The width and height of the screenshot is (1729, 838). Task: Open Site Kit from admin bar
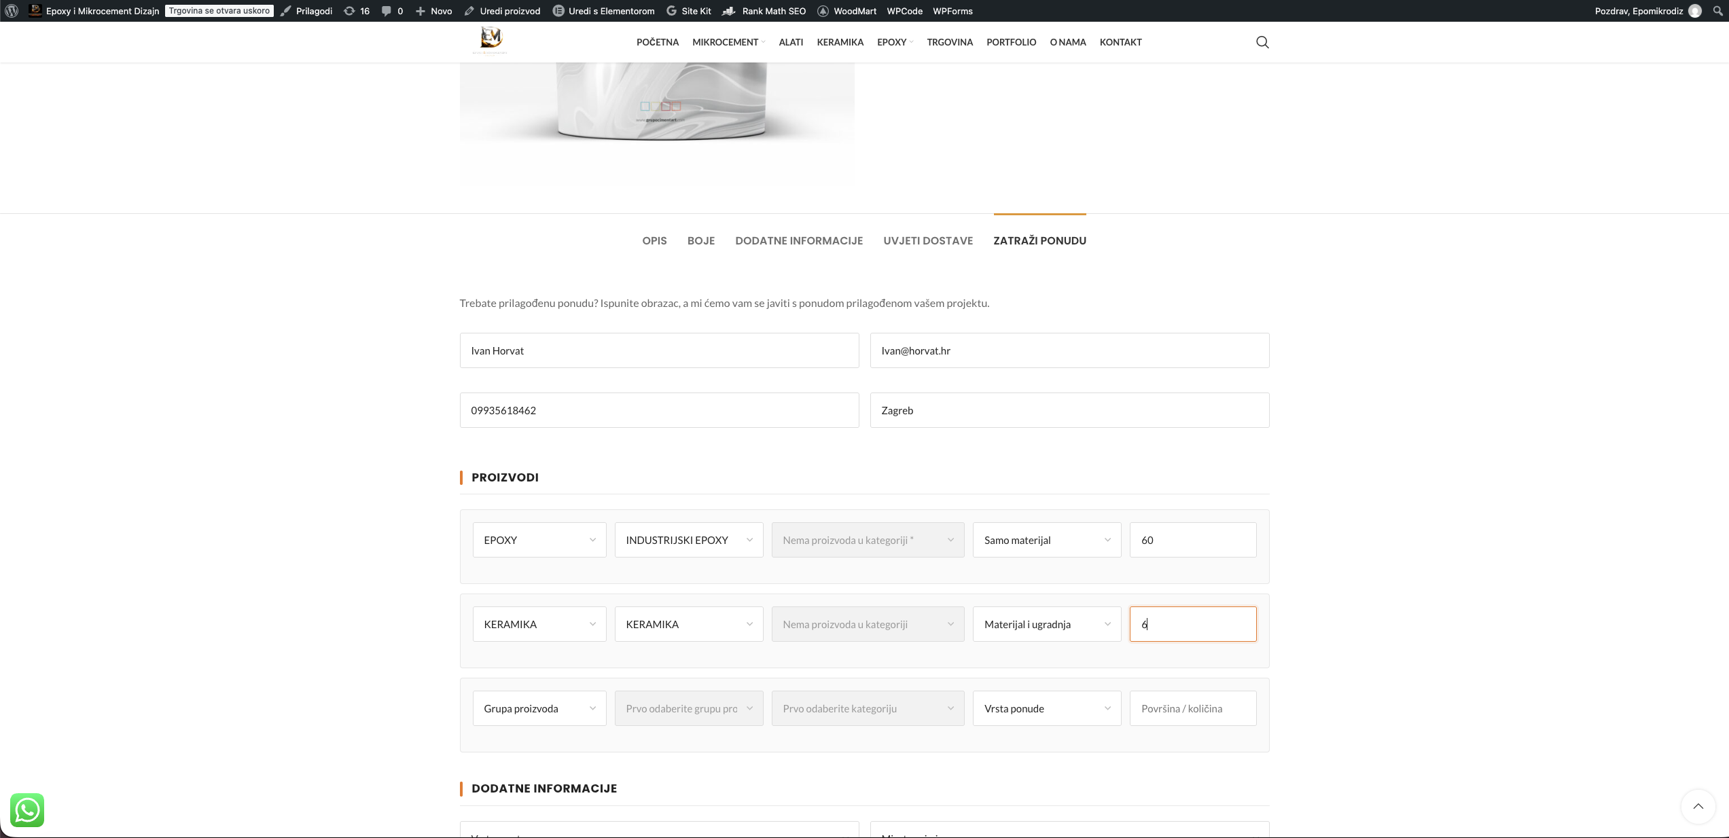(x=688, y=11)
